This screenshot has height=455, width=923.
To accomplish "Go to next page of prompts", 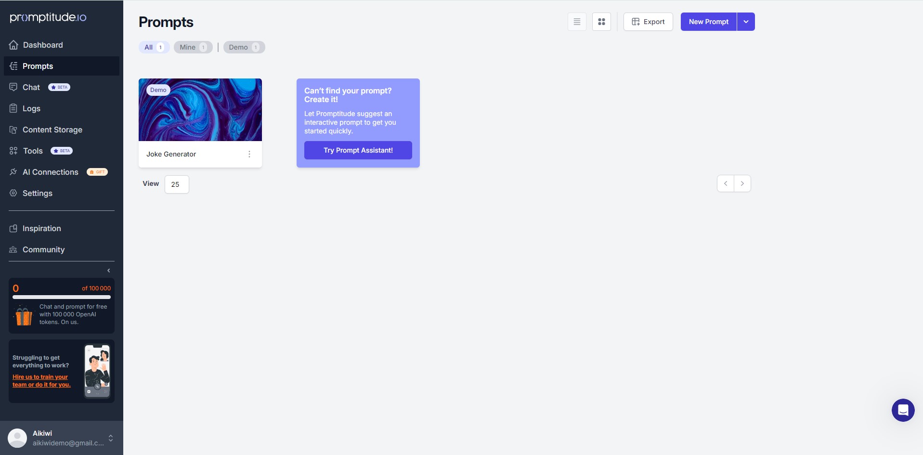I will point(742,183).
